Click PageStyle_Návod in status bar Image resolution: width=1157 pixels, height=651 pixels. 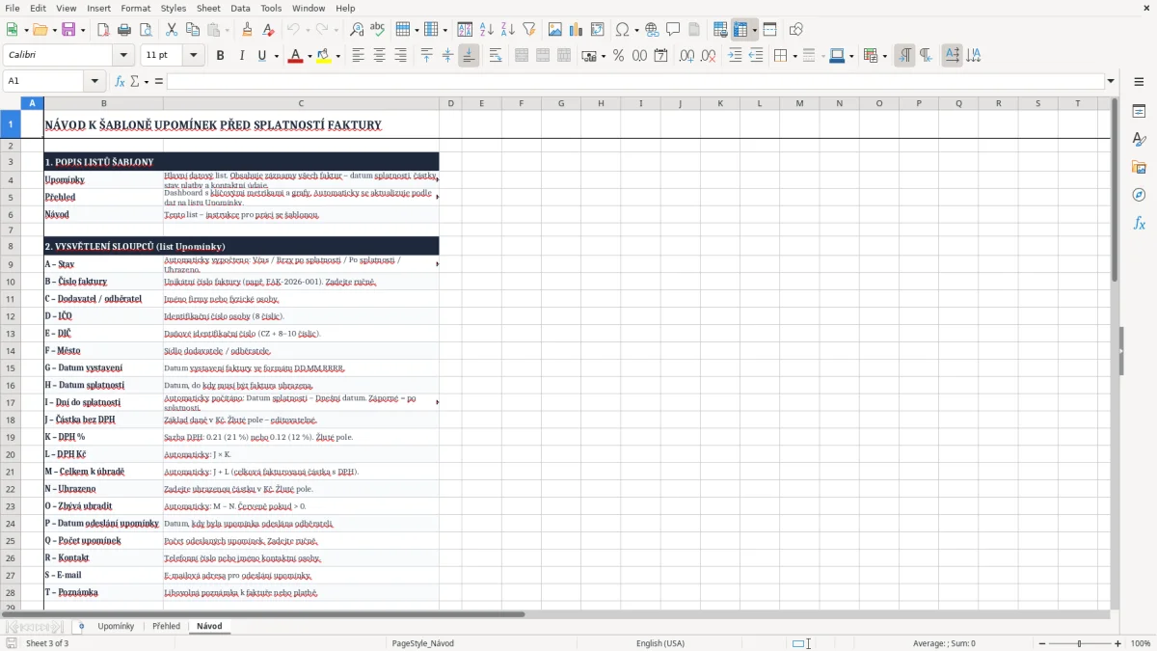422,643
